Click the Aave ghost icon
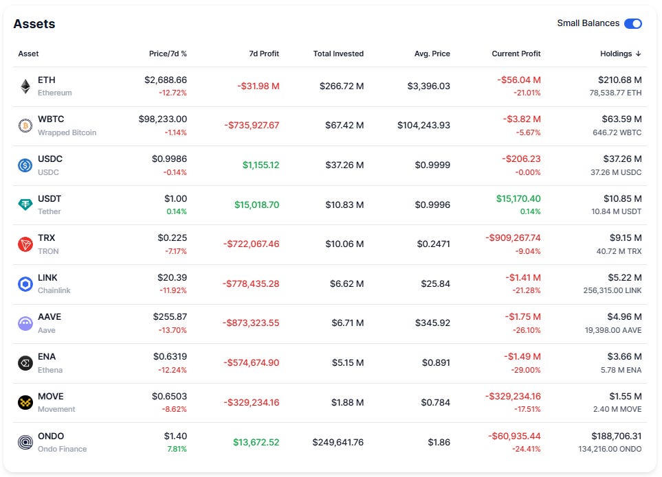The width and height of the screenshot is (662, 477). 25,323
